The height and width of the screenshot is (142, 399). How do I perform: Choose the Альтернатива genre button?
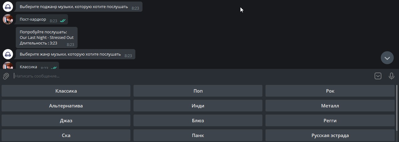[x=66, y=106]
